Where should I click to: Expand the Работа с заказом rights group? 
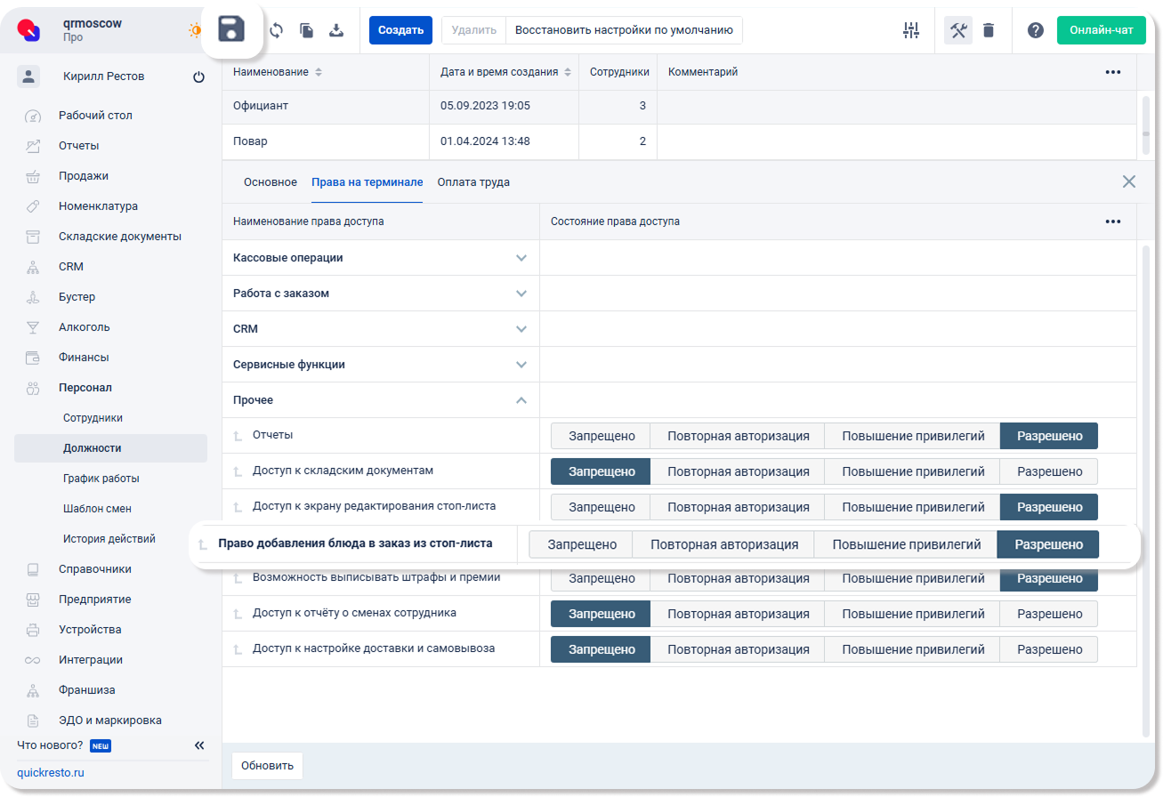(521, 294)
